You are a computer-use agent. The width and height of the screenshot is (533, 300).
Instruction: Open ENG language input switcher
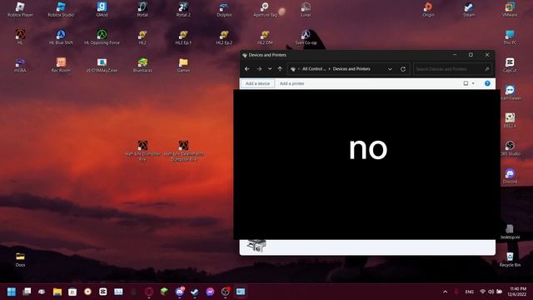coord(470,292)
